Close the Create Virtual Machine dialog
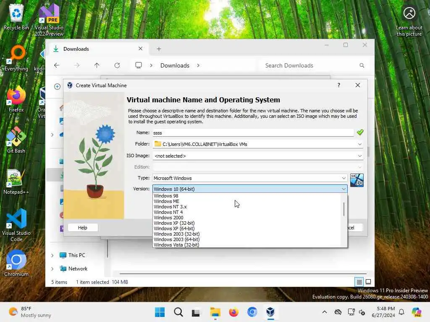The width and height of the screenshot is (430, 322). (358, 85)
